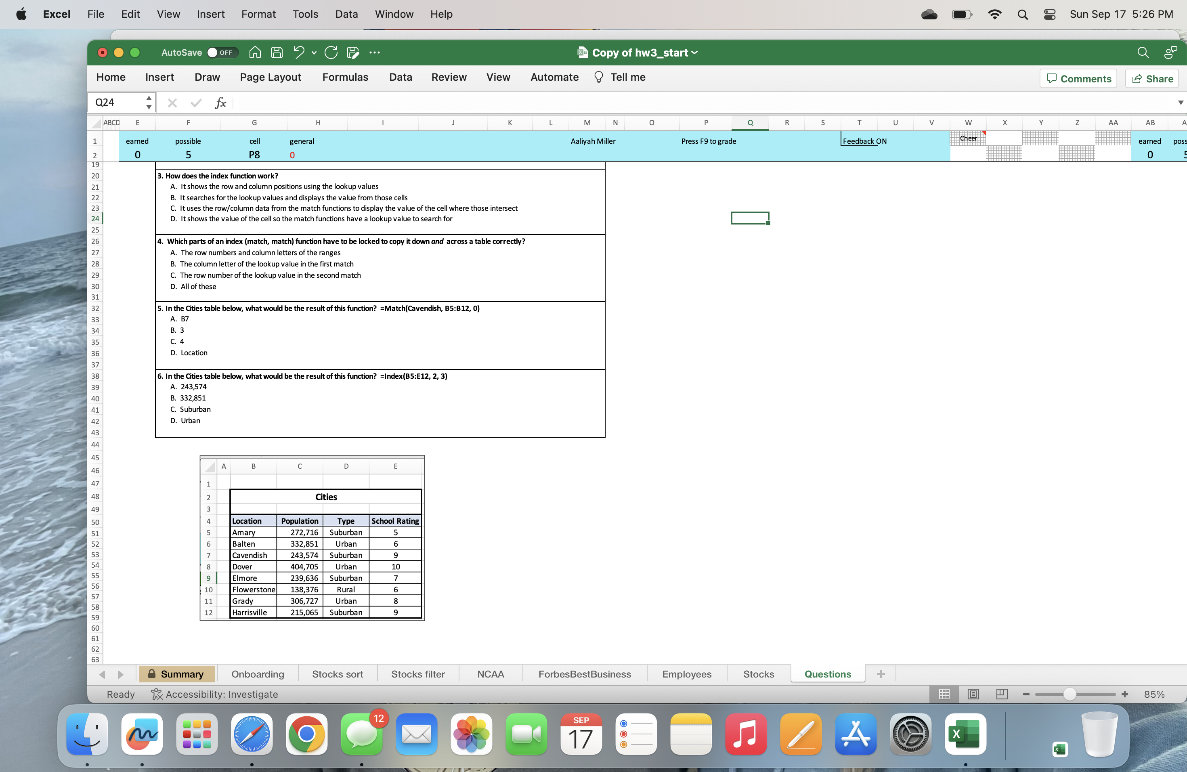Open Accessibility Investigate status icon
This screenshot has width=1187, height=772.
click(157, 694)
